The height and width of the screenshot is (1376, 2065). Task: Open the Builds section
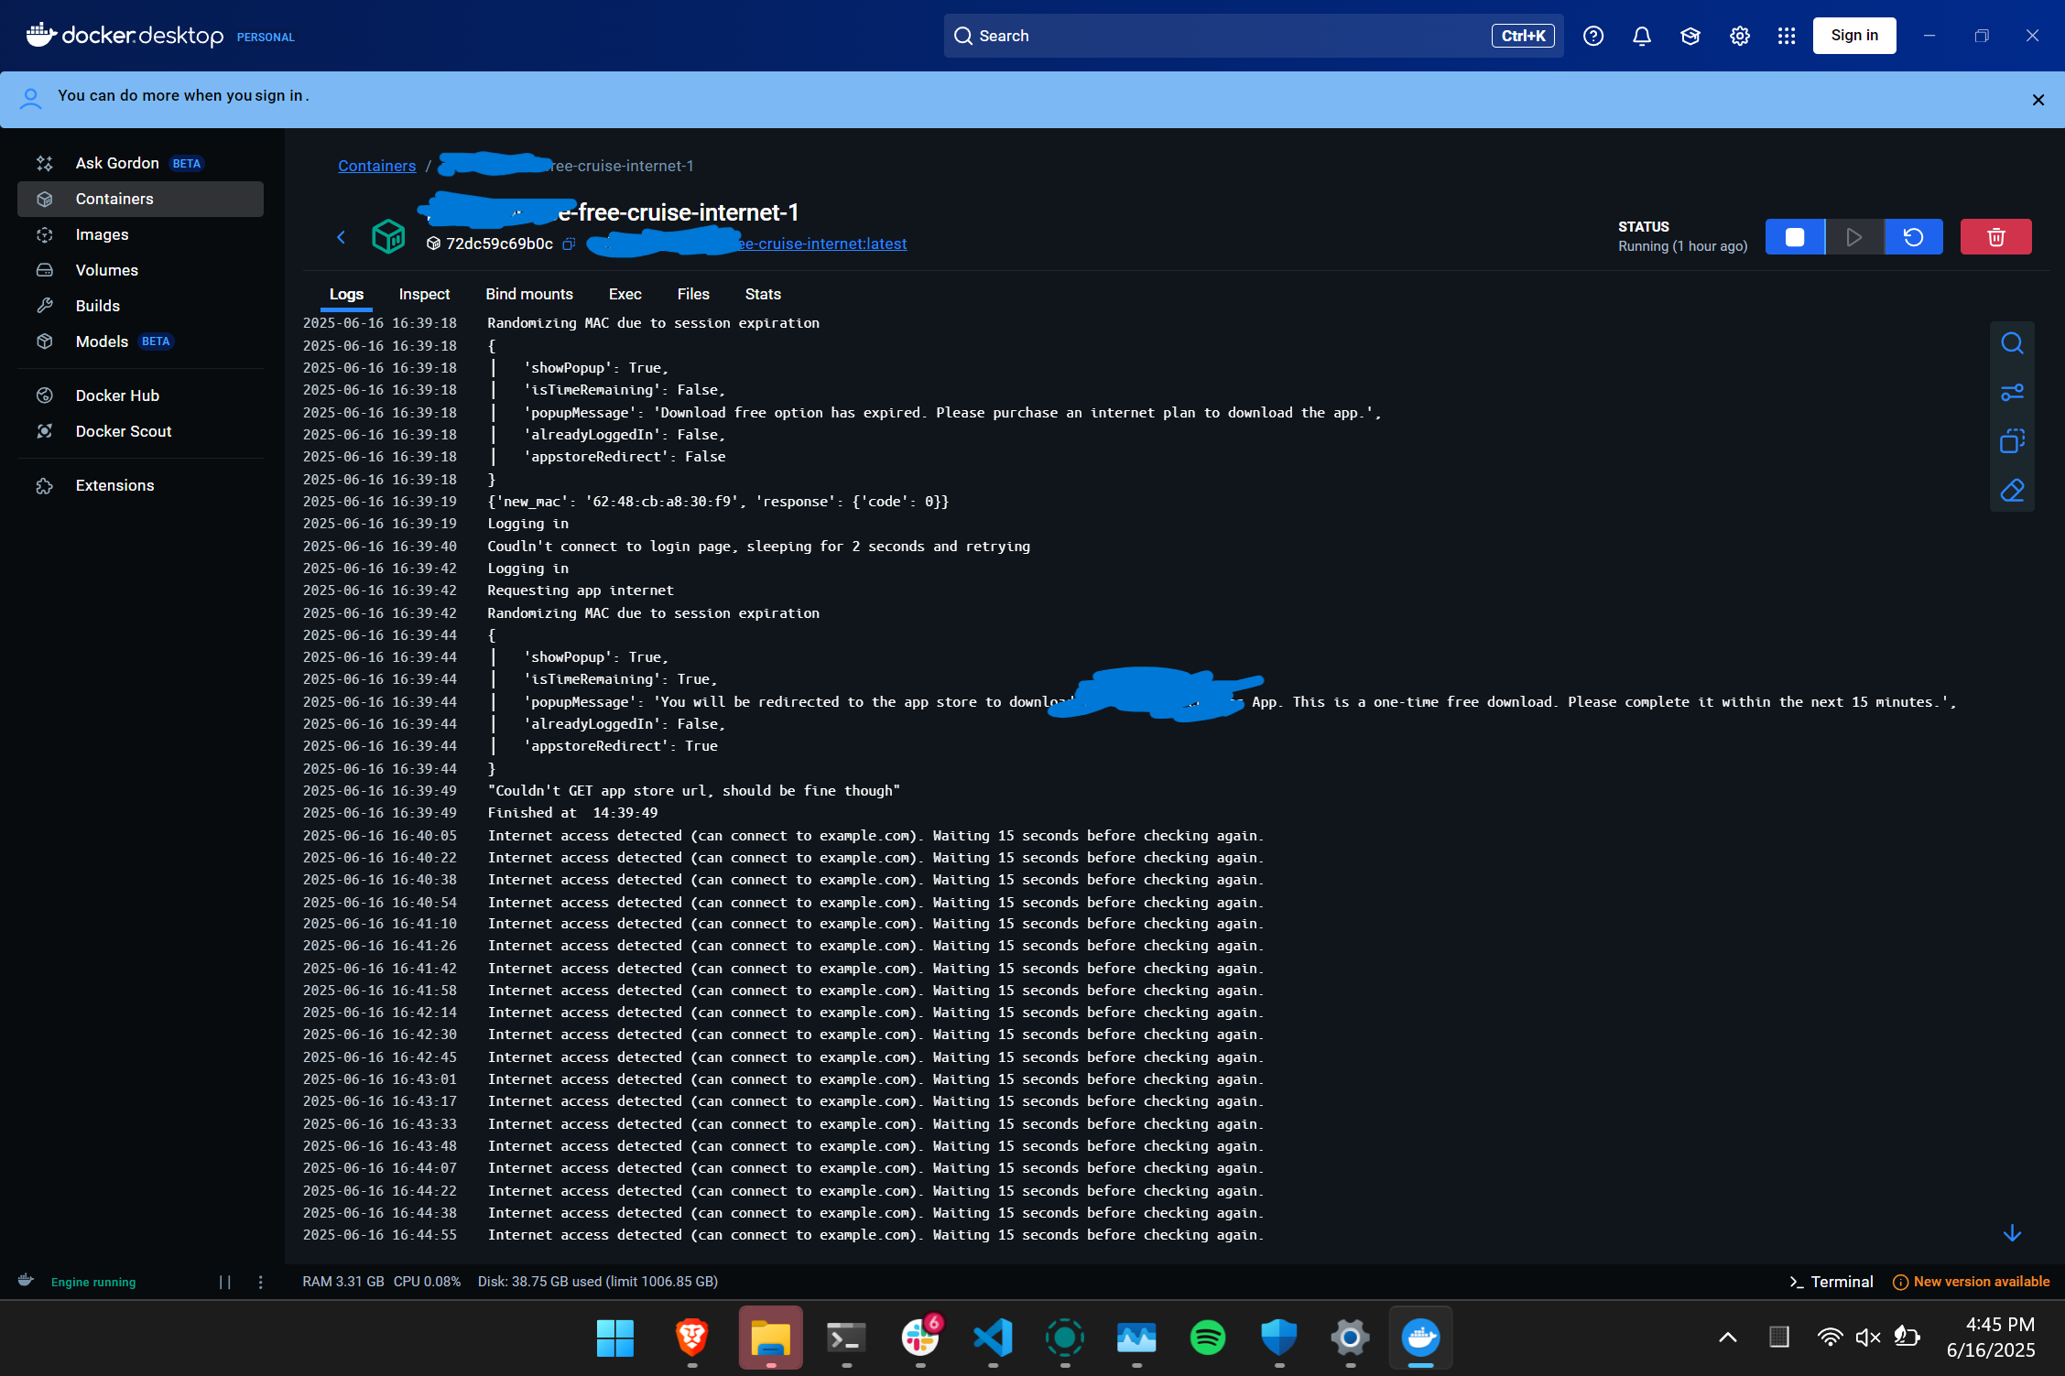pos(139,306)
